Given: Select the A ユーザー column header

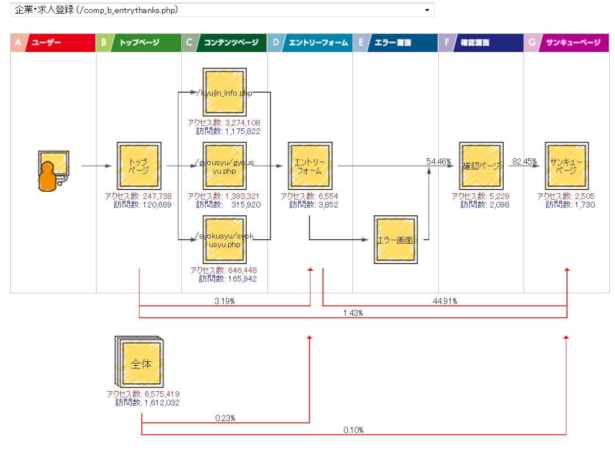Looking at the screenshot, I should 53,43.
